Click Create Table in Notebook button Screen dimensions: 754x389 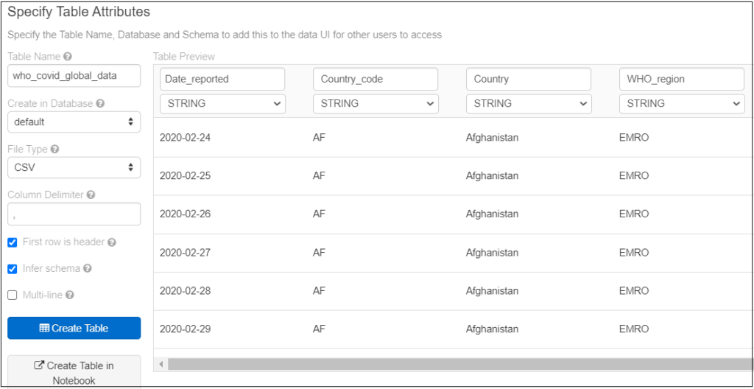74,373
